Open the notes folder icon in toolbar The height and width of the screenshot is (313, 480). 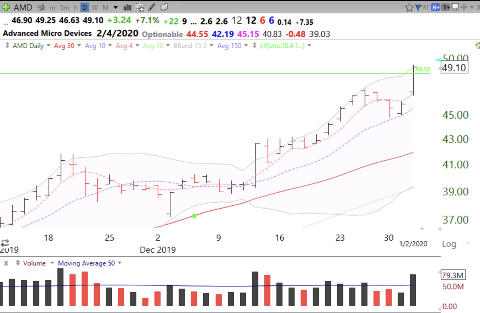tap(164, 7)
